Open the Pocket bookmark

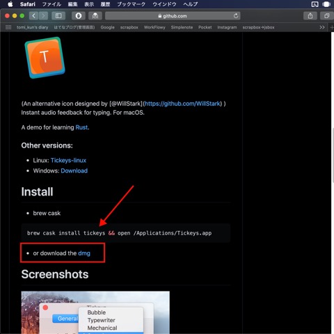pos(205,27)
